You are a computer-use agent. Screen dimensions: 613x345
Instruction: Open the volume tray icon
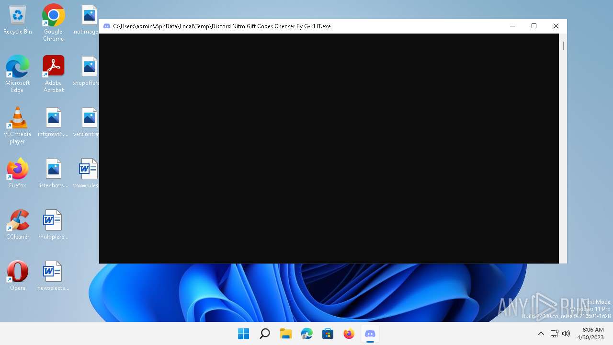566,333
